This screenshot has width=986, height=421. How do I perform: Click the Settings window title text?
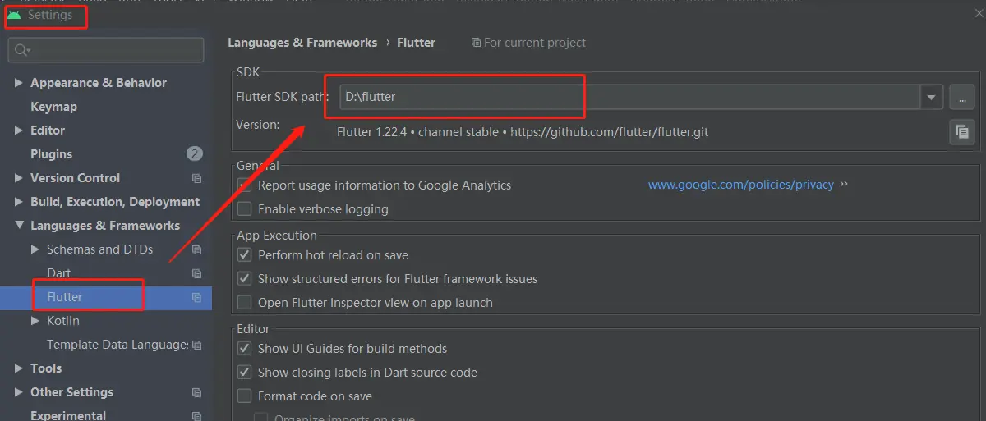coord(49,15)
